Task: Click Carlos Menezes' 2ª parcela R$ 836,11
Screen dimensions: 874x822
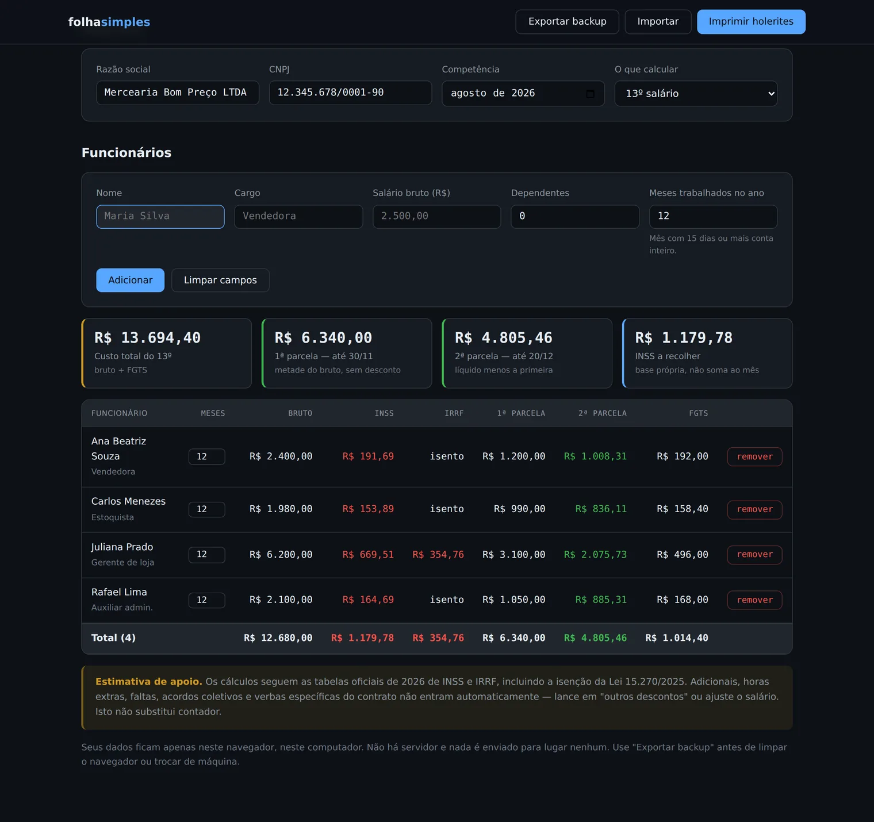Action: tap(601, 509)
